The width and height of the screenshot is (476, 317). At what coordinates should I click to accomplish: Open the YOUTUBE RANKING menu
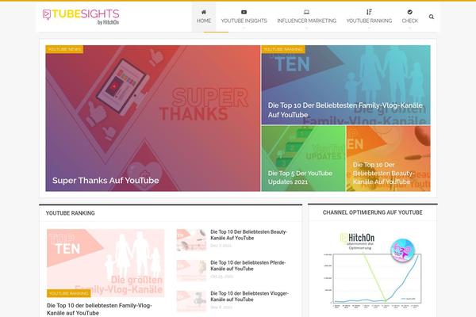369,21
